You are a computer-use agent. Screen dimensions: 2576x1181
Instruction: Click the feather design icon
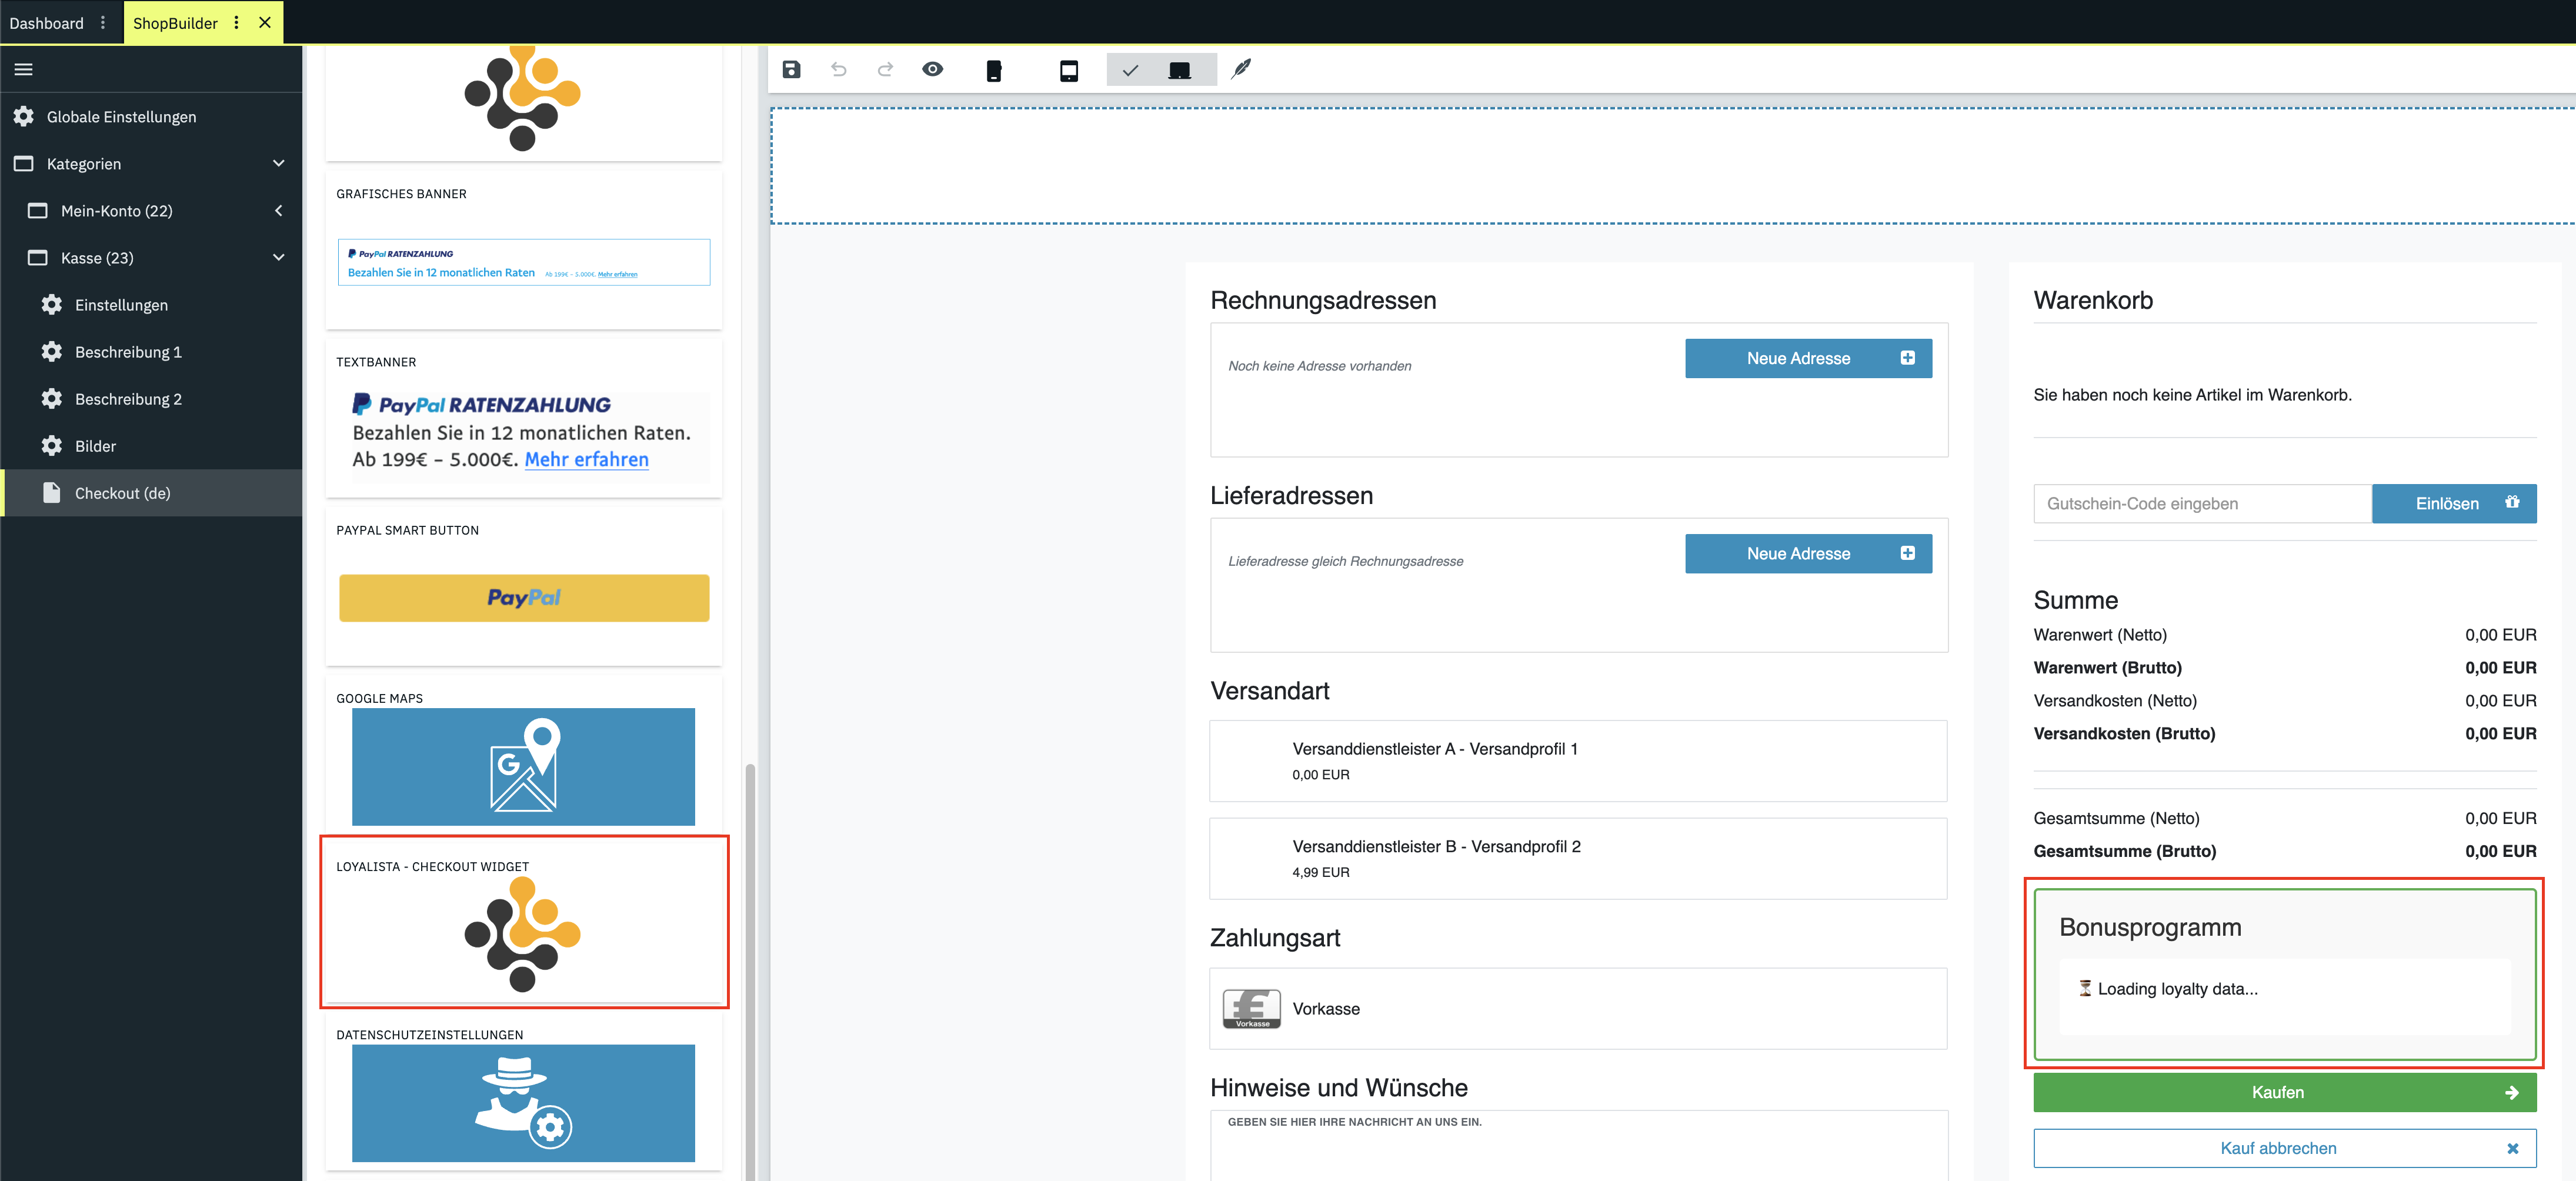(x=1241, y=69)
